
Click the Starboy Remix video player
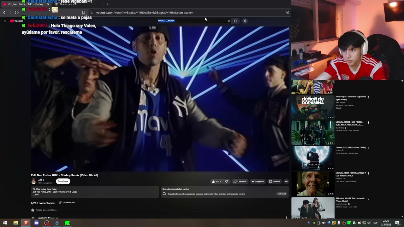click(160, 99)
